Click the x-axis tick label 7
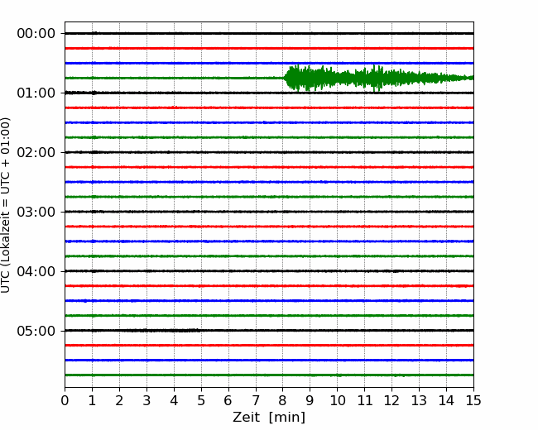538x430 pixels. tap(256, 400)
